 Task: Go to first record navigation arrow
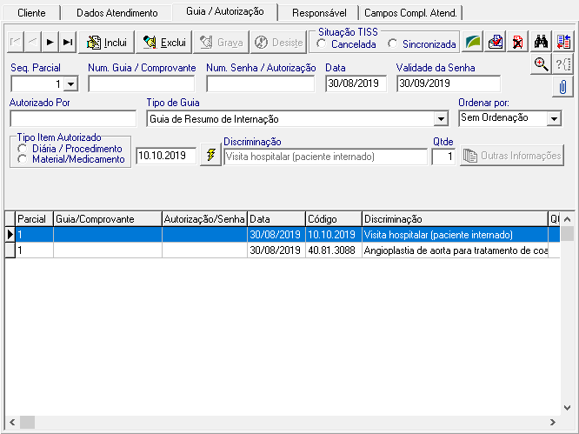point(16,42)
